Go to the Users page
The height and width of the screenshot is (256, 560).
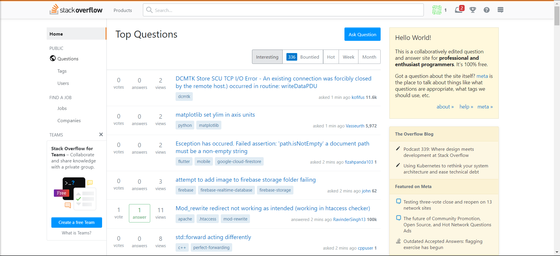[x=63, y=83]
